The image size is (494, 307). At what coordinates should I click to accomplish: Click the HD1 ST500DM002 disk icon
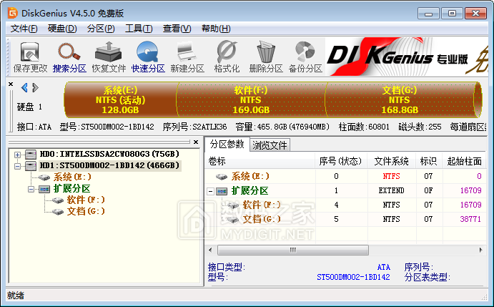pos(31,165)
